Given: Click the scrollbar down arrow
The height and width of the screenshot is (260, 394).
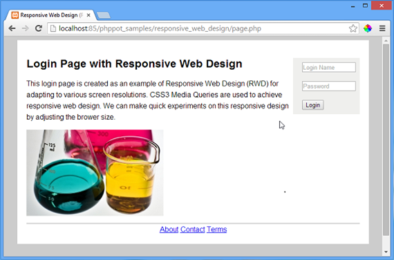Looking at the screenshot, I should pos(386,252).
